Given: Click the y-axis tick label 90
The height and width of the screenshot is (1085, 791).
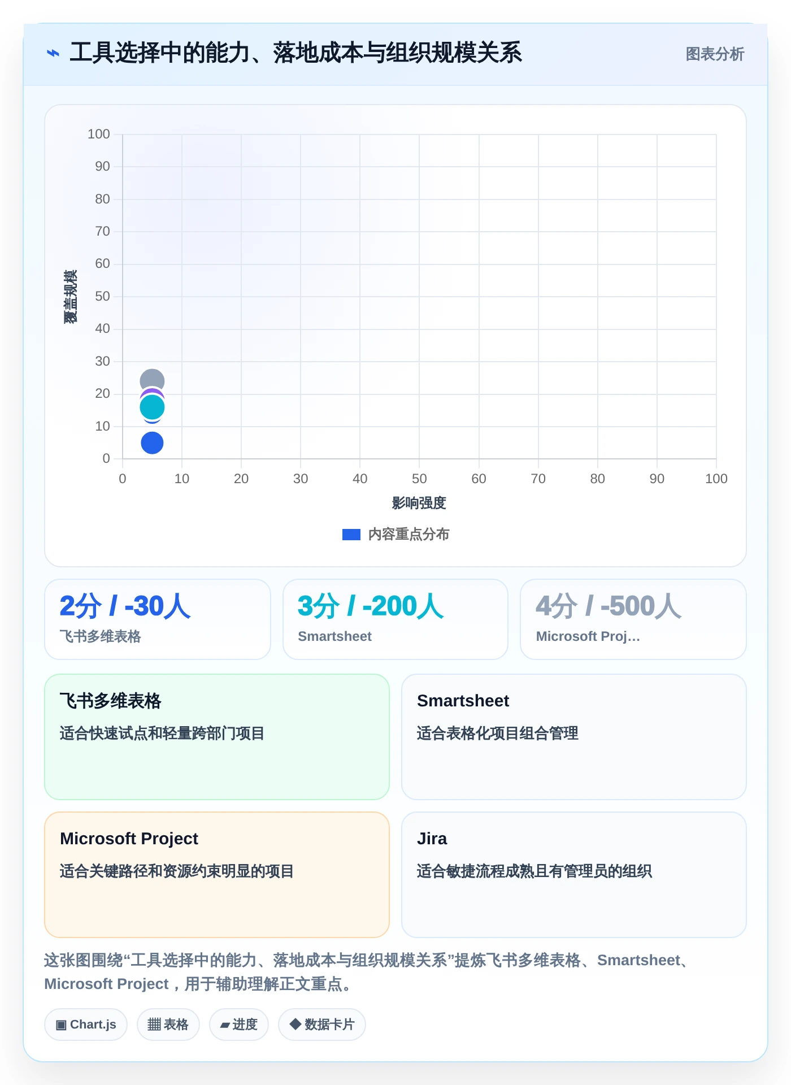Looking at the screenshot, I should tap(102, 166).
